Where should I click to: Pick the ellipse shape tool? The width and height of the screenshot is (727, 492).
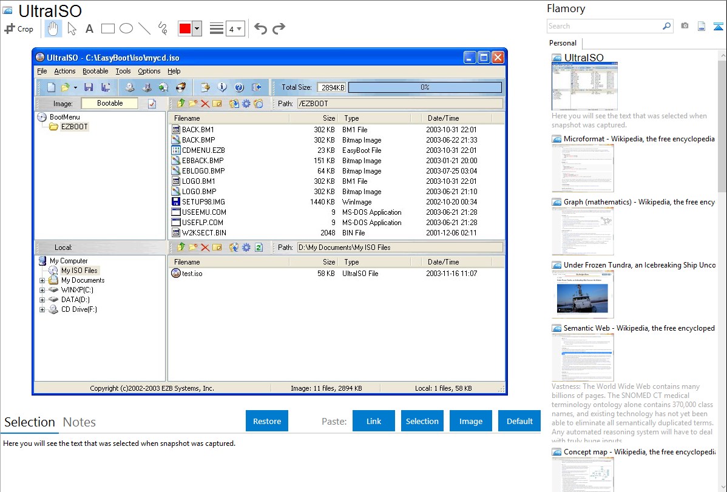coord(126,29)
